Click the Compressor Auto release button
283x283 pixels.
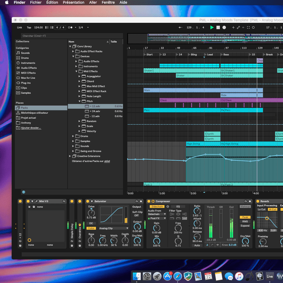point(197,246)
